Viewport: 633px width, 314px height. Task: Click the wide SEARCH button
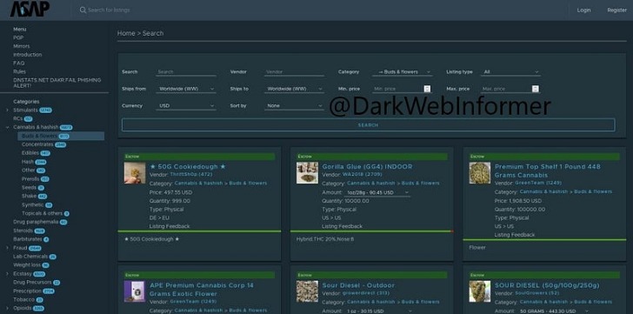368,125
